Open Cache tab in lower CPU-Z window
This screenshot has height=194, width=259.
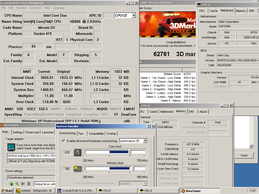tap(154, 112)
